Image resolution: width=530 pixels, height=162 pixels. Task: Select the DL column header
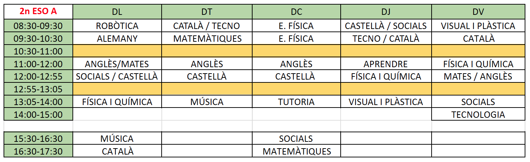117,11
